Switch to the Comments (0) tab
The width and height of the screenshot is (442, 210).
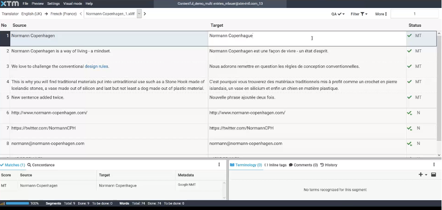click(x=303, y=165)
